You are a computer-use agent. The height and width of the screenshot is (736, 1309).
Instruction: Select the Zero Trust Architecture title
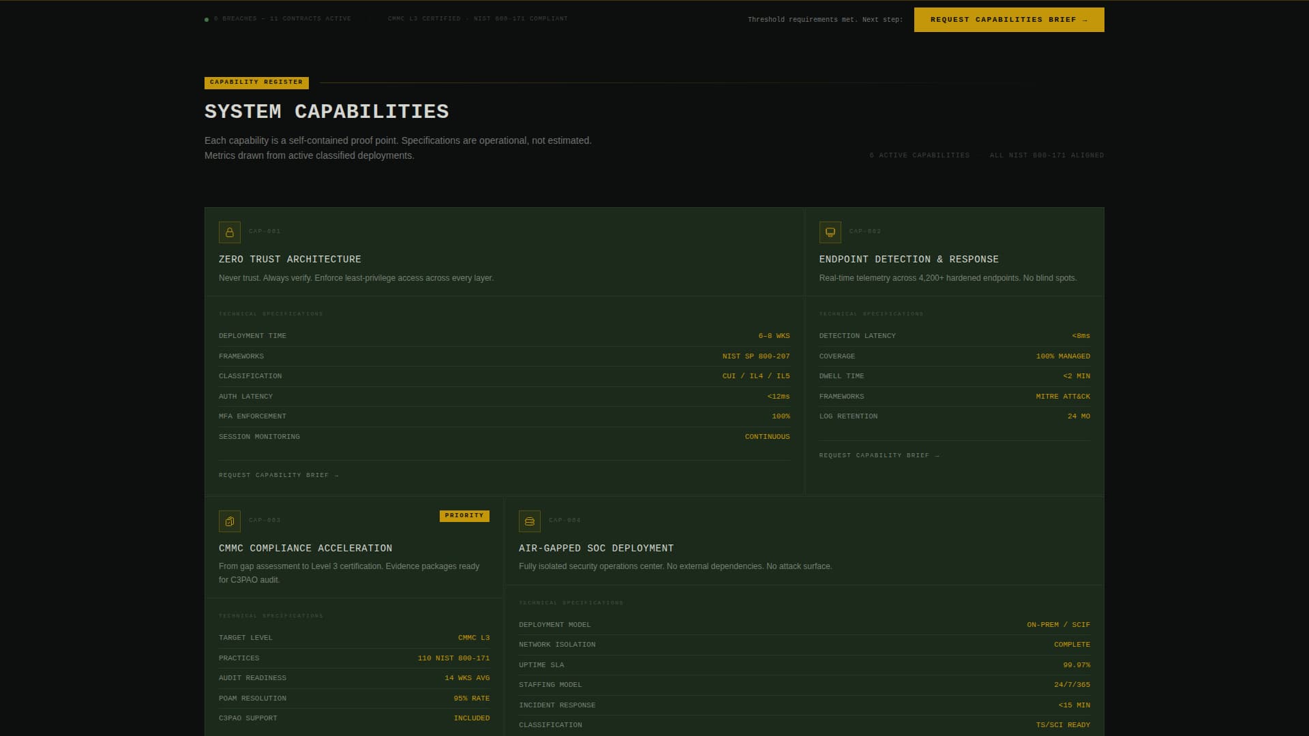point(290,260)
